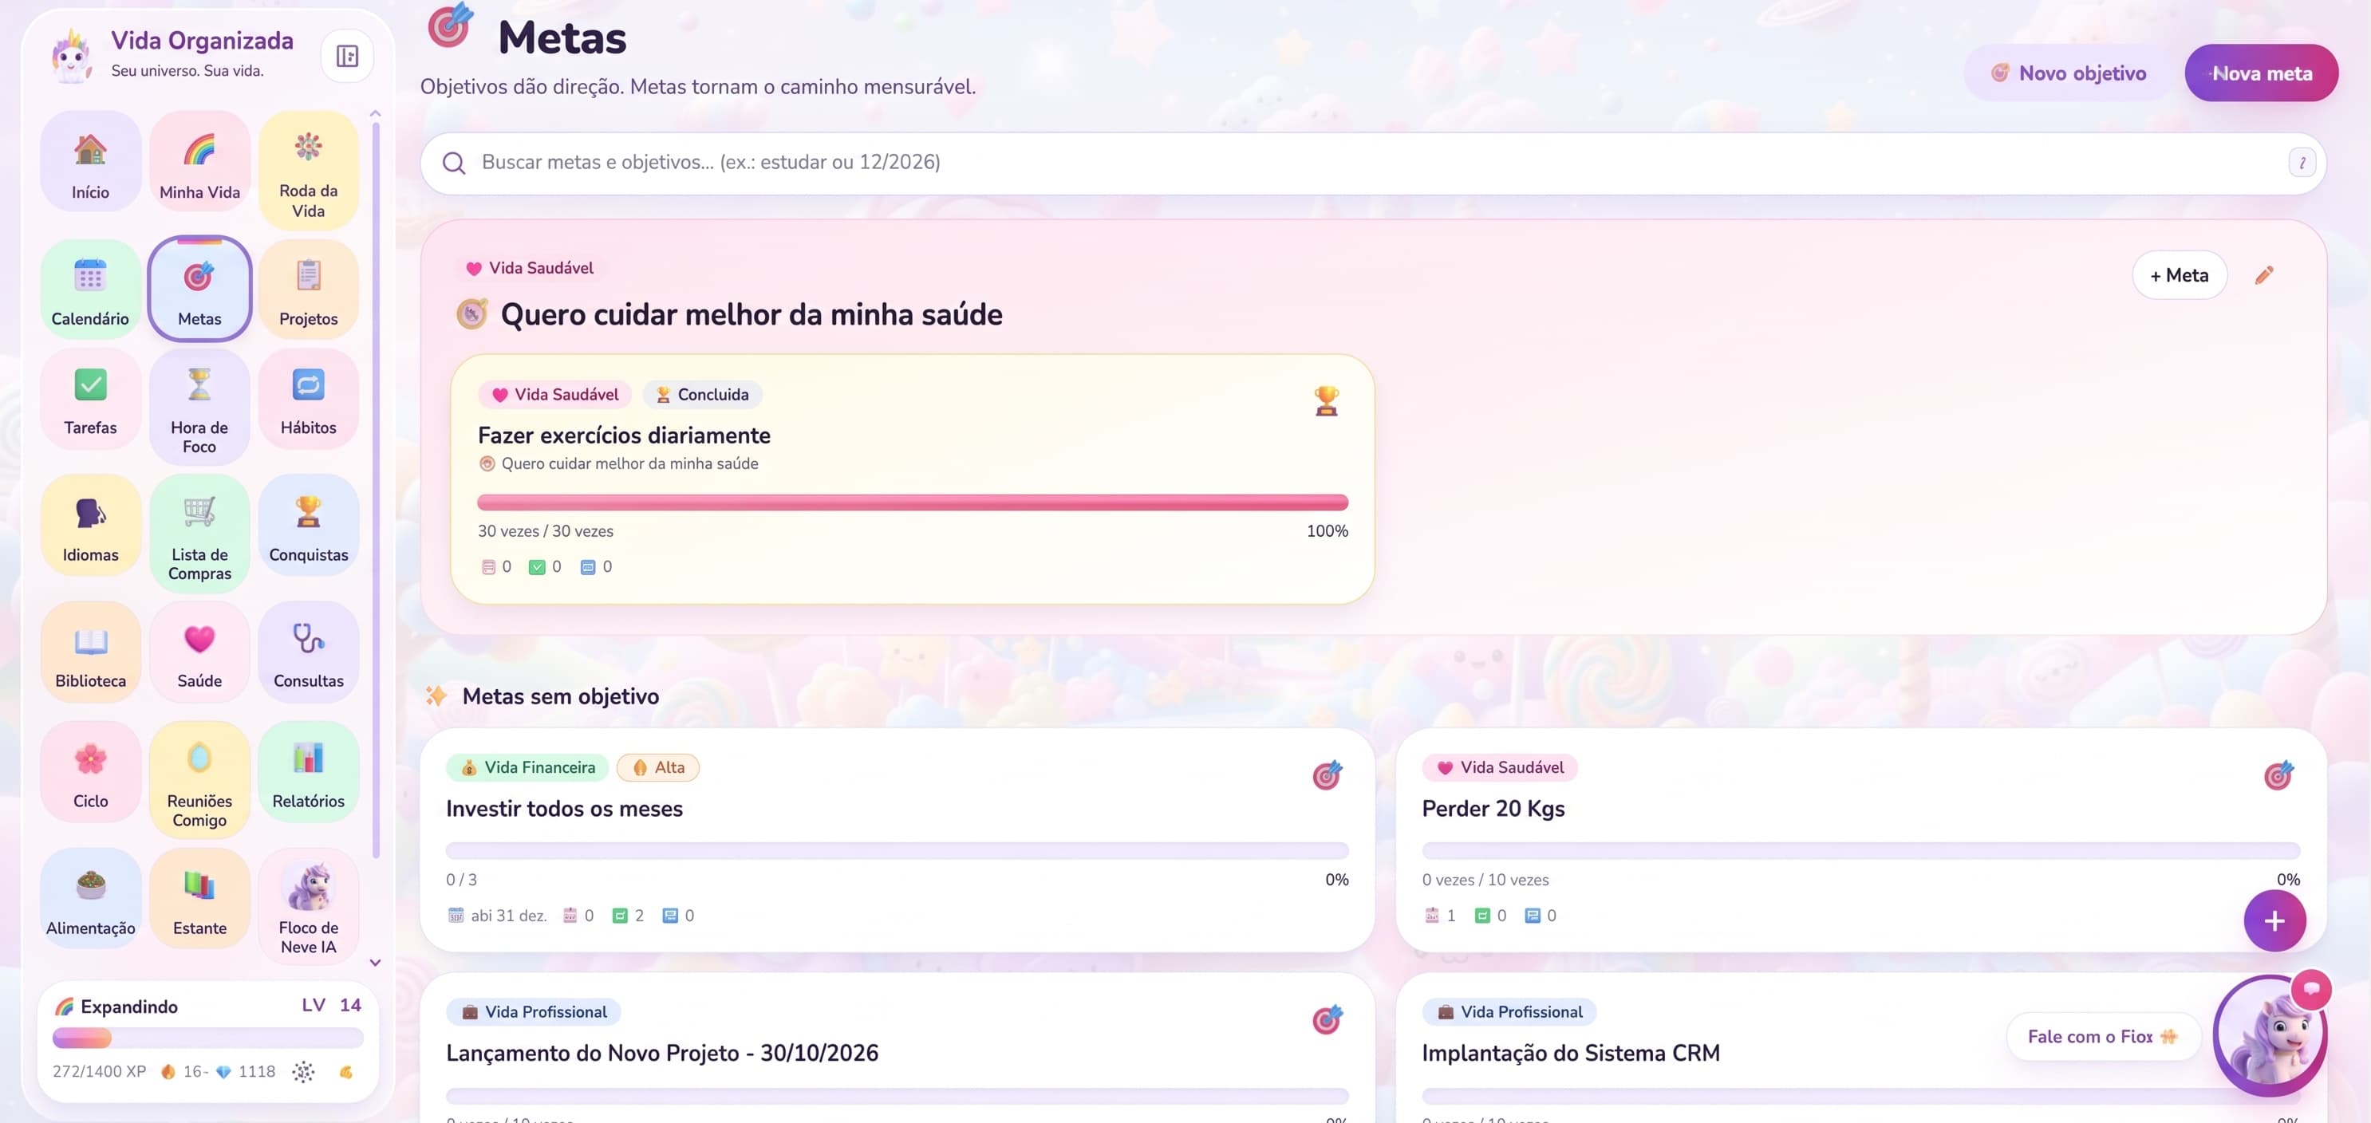Open search info icon in search bar

point(2301,163)
